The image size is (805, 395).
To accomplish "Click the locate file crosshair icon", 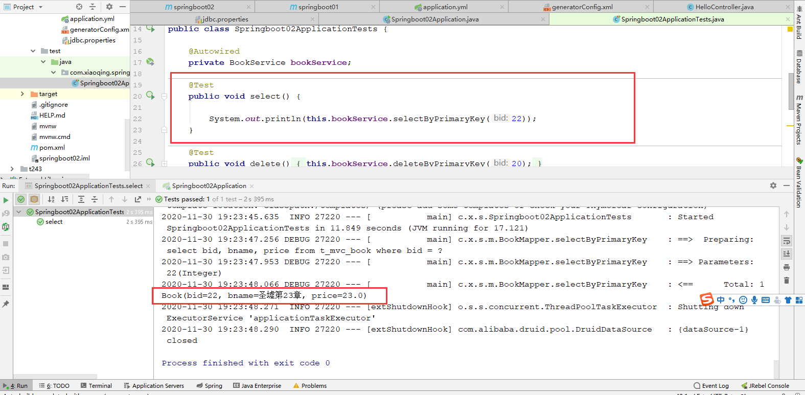I will (x=79, y=7).
